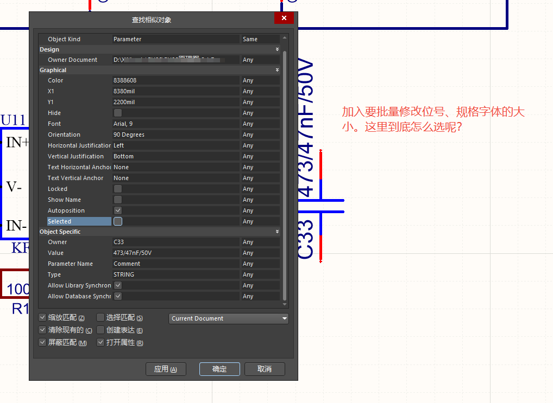The width and height of the screenshot is (553, 403).
Task: Uncheck Allow Database Synchronization checkbox
Action: tap(118, 296)
